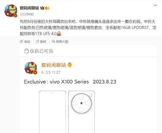The image size is (162, 133).
Task: Open the post options chevron menu
Action: tap(155, 5)
